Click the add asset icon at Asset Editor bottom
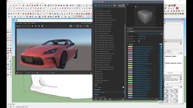The width and height of the screenshot is (193, 108). point(96,99)
